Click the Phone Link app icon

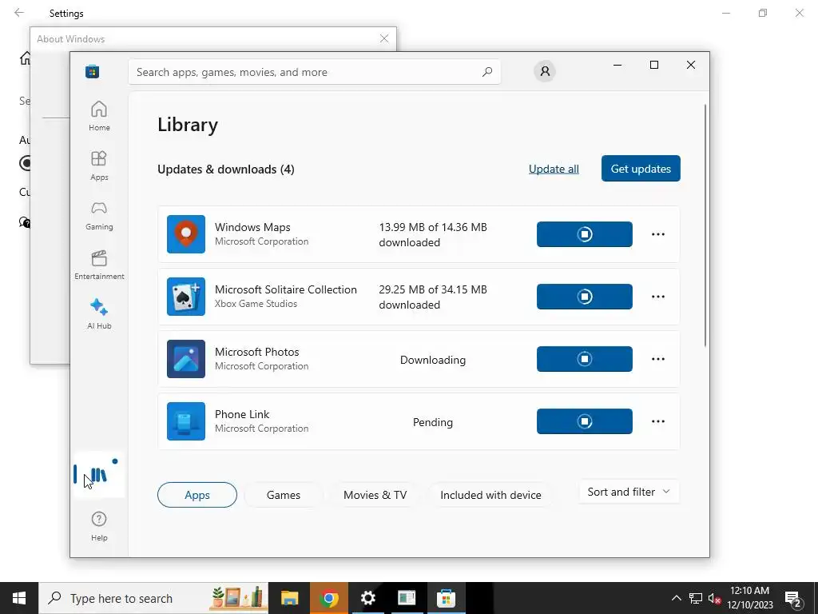tap(186, 421)
